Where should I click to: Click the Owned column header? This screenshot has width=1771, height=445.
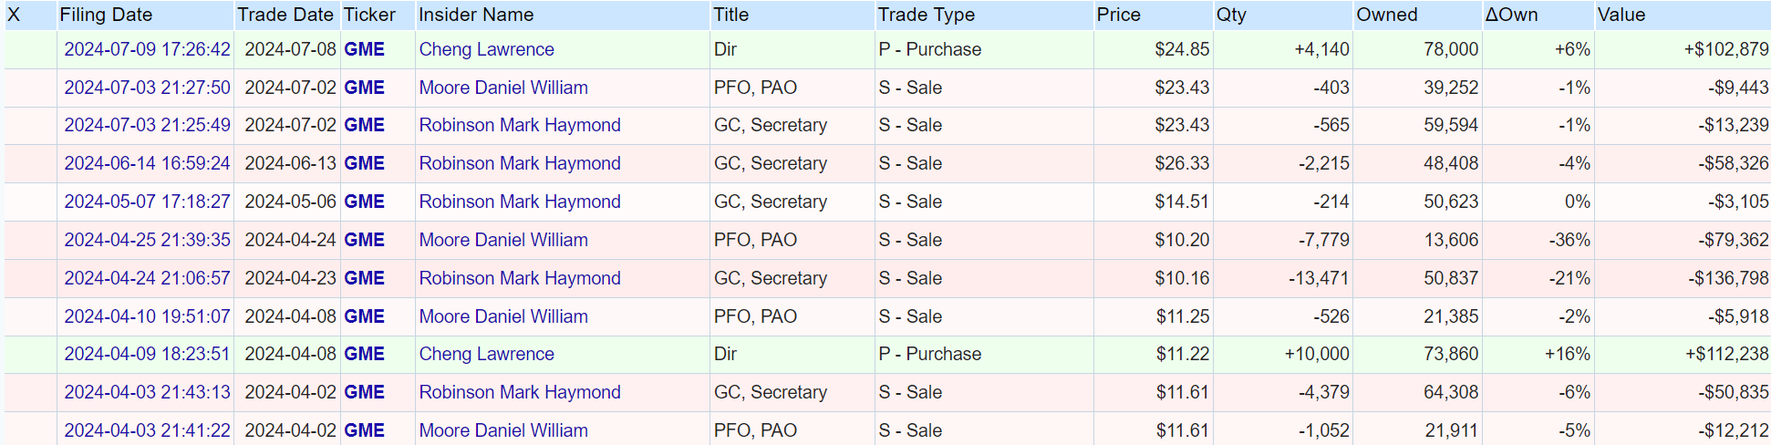1386,15
